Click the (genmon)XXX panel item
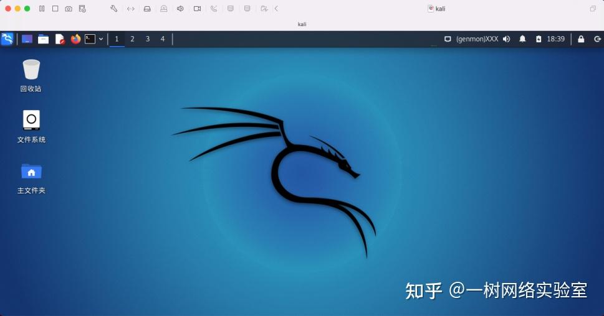Image resolution: width=604 pixels, height=316 pixels. point(477,39)
